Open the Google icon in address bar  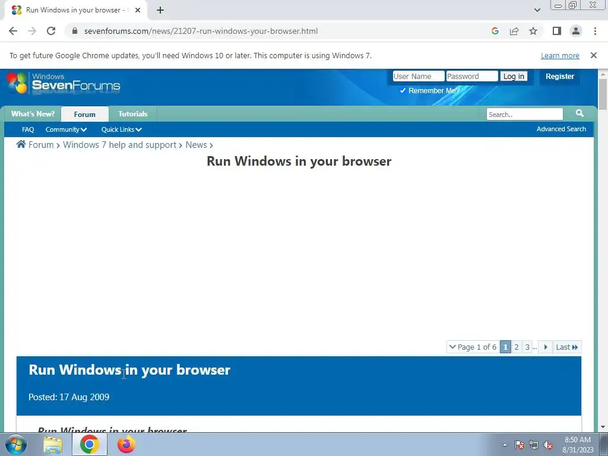coord(495,31)
